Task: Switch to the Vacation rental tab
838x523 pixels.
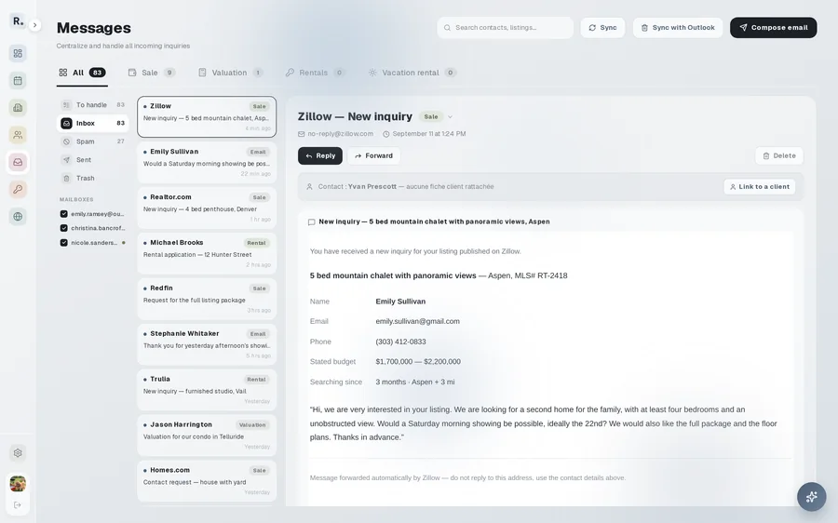Action: [412, 73]
